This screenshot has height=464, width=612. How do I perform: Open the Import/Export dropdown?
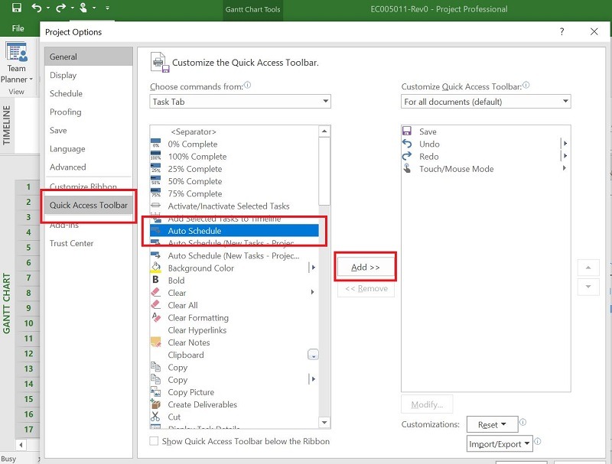[x=500, y=443]
